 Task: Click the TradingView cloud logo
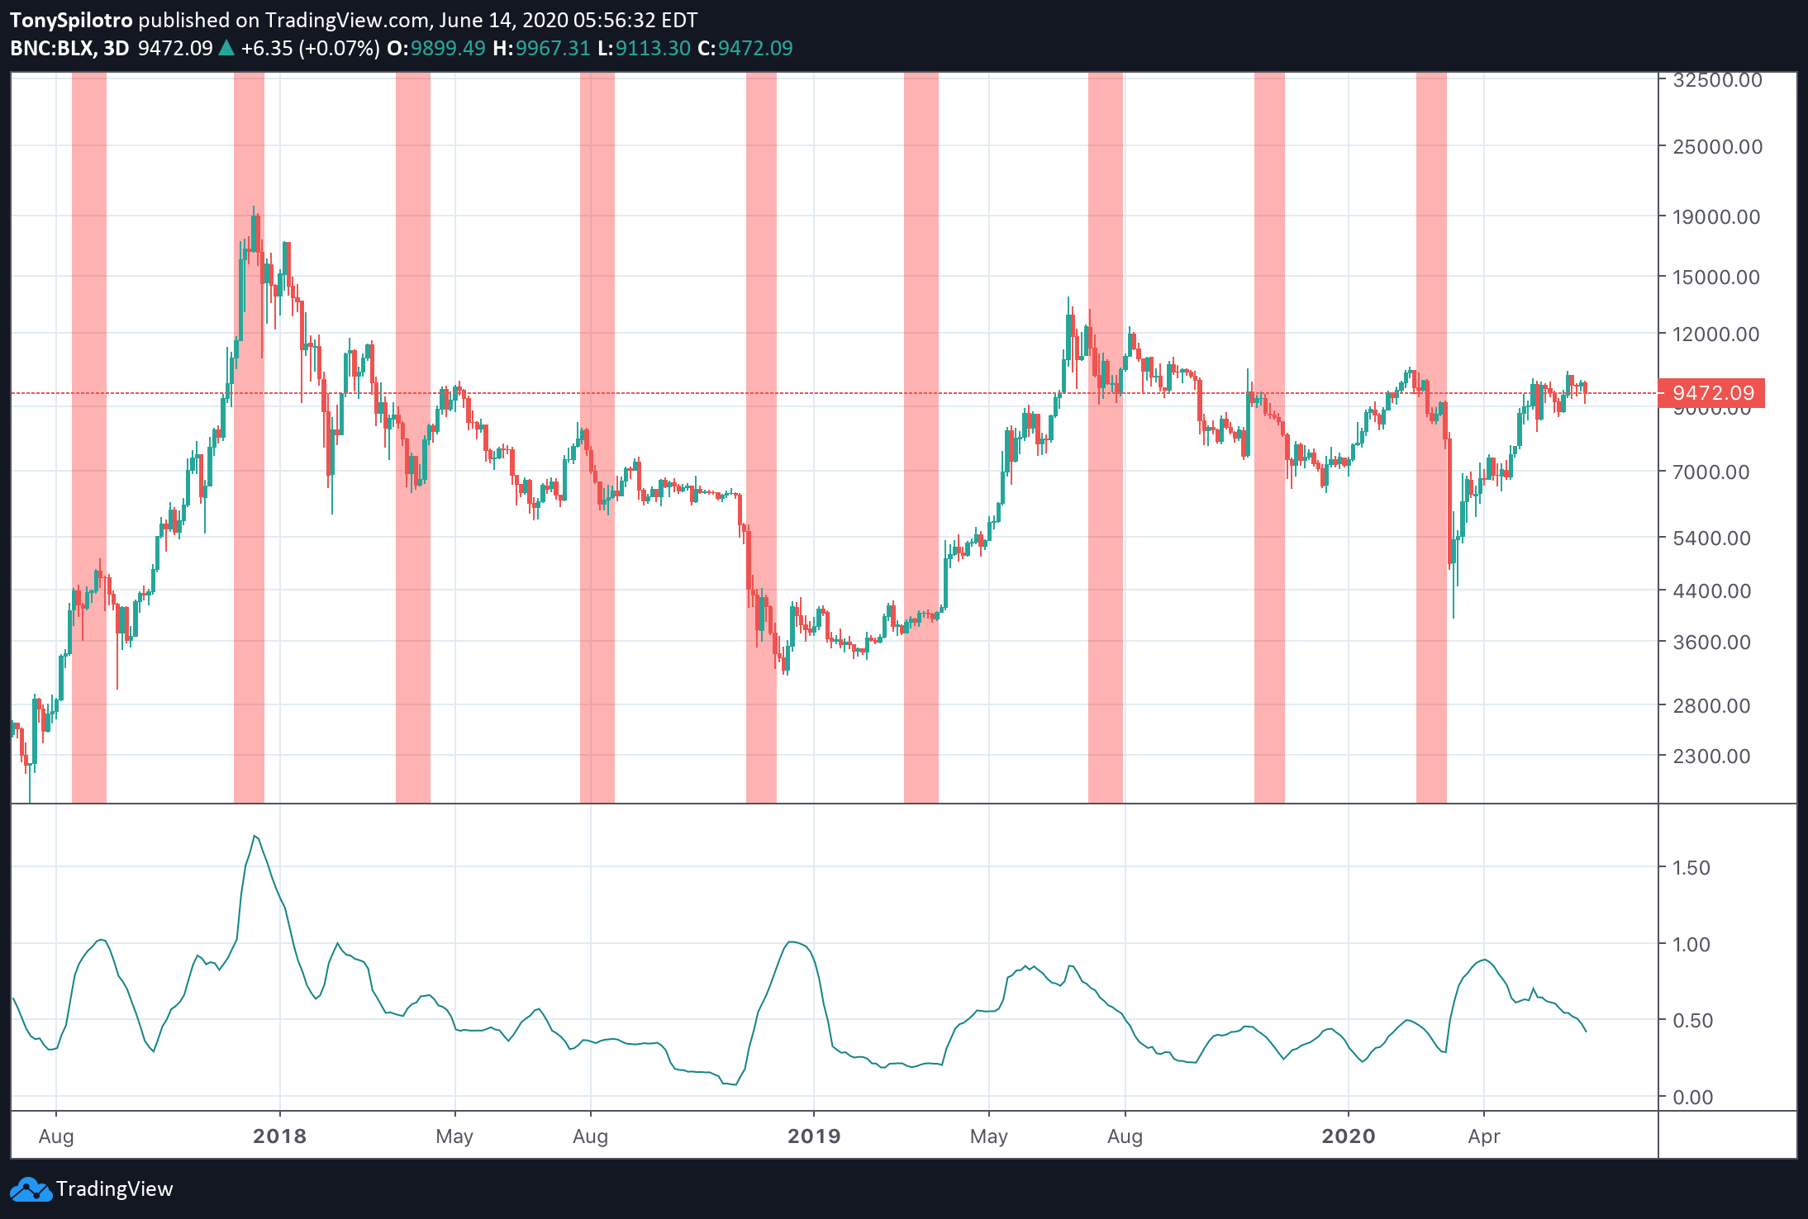30,1188
